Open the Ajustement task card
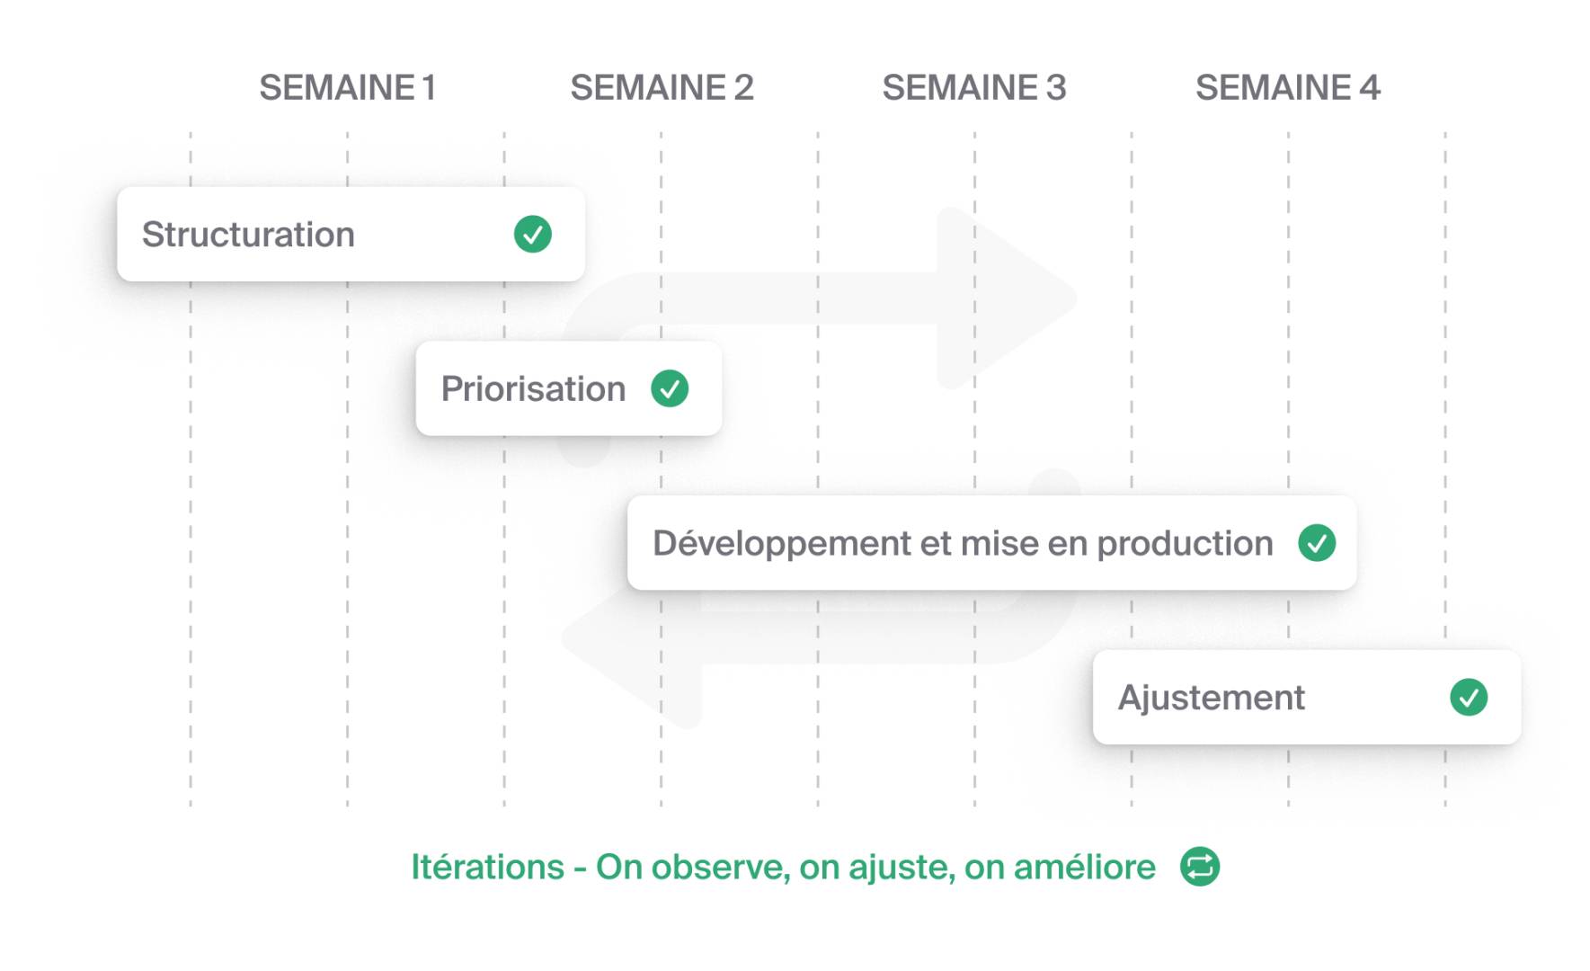The height and width of the screenshot is (971, 1590). [x=1307, y=697]
